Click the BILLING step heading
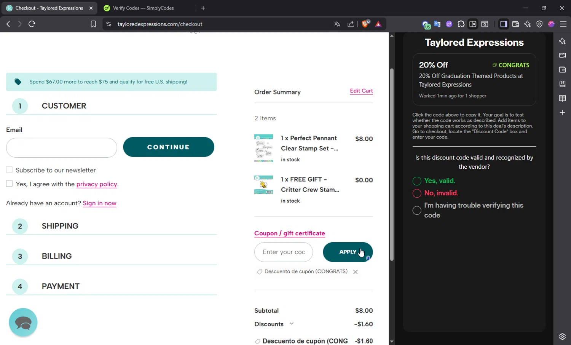 point(57,256)
